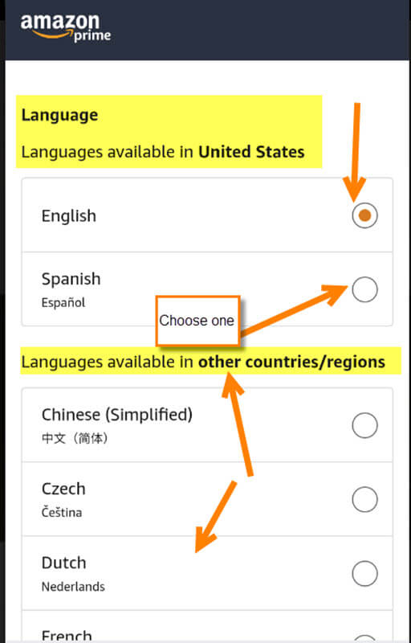Tap the 中文（简体）subtitle
Viewport: 411px width, 643px height.
(x=75, y=439)
